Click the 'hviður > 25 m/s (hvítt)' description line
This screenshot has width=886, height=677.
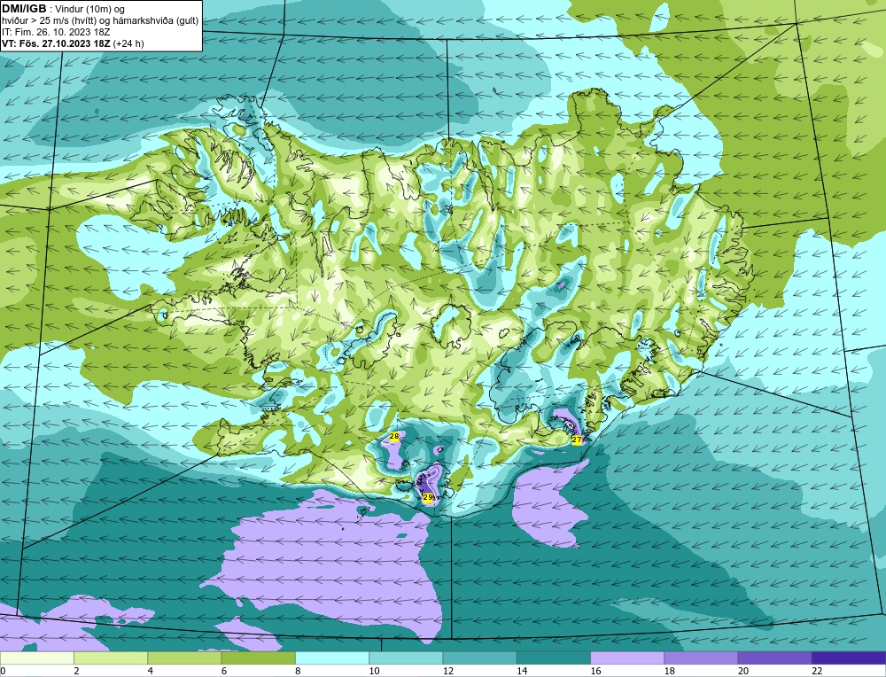pos(100,21)
